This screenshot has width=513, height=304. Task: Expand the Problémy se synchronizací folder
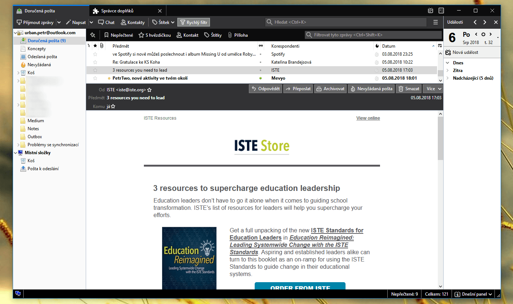(18, 145)
